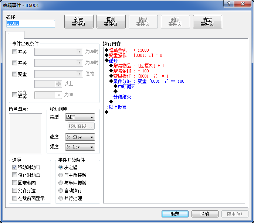Select the empty line under 分歧结束
Viewport: 254px width, 223px height.
coord(111,102)
